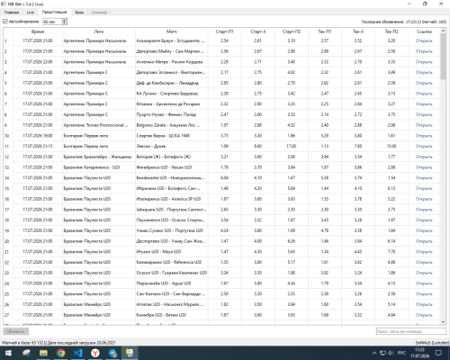Switch to the Главная tab
450x360 pixels.
pyautogui.click(x=12, y=13)
